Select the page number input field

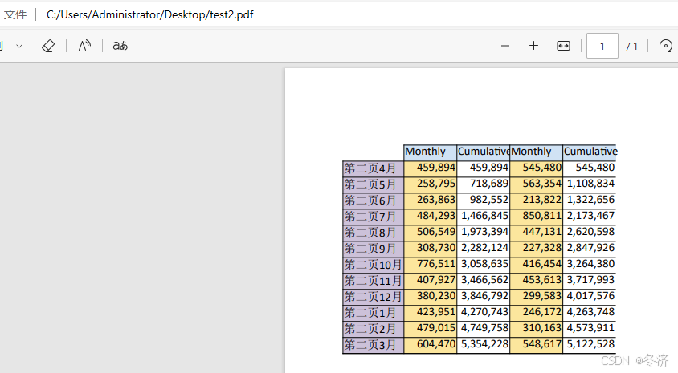point(602,46)
